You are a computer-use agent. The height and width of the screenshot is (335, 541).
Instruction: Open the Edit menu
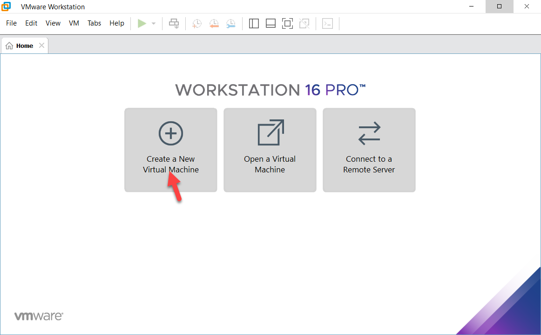point(31,23)
